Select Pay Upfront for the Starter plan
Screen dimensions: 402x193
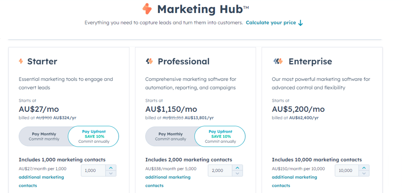(x=94, y=136)
